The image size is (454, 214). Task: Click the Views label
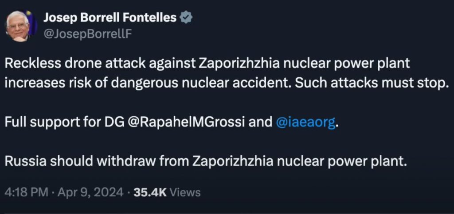[x=185, y=192]
